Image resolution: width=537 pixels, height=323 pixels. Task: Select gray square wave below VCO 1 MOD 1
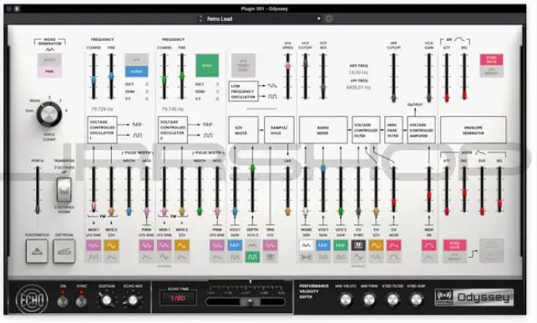pyautogui.click(x=94, y=257)
